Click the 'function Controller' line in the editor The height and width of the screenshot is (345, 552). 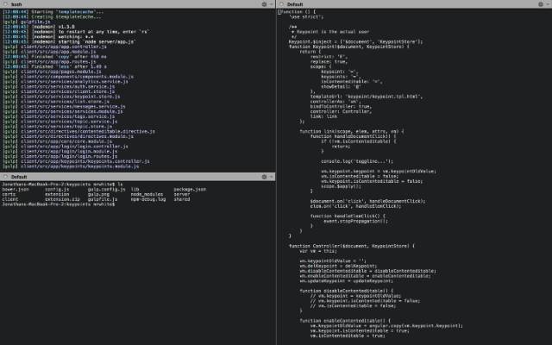click(x=352, y=246)
